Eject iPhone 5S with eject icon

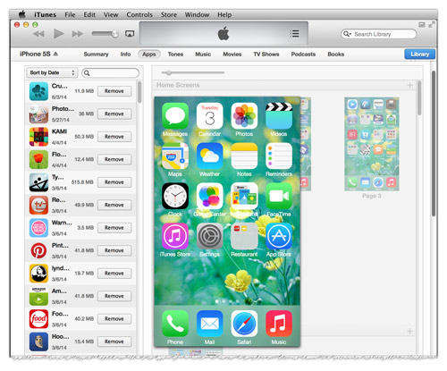point(55,54)
